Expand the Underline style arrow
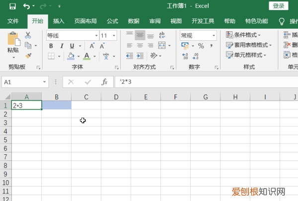This screenshot has height=201, width=298. pyautogui.click(x=80, y=46)
